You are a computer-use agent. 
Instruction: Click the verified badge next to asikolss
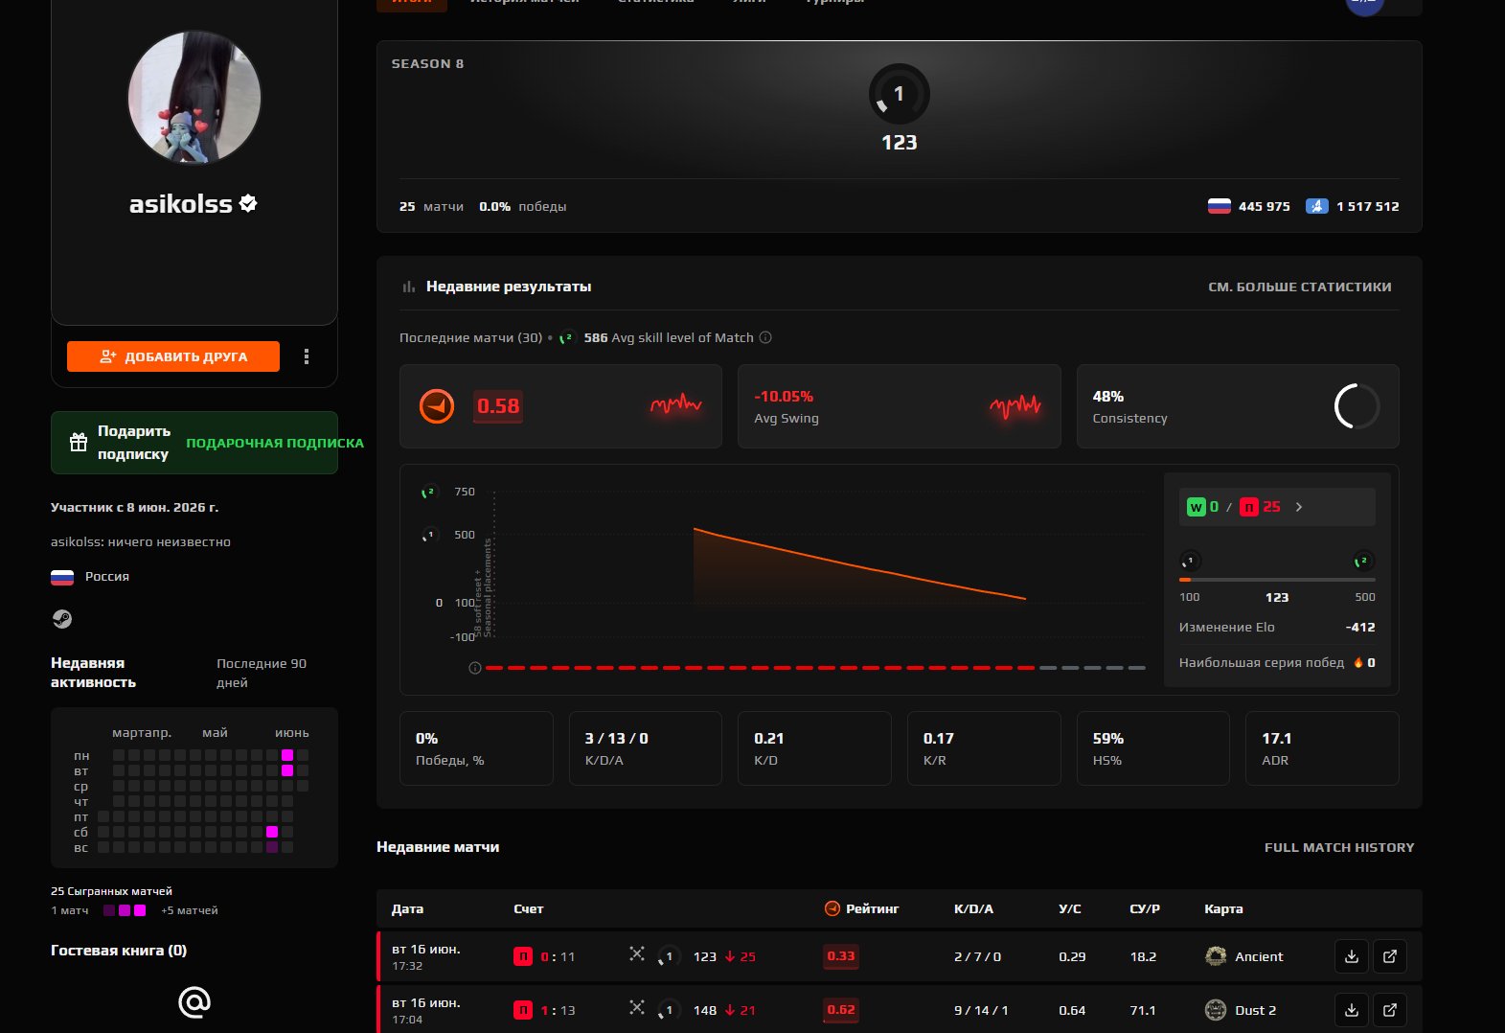pos(248,203)
